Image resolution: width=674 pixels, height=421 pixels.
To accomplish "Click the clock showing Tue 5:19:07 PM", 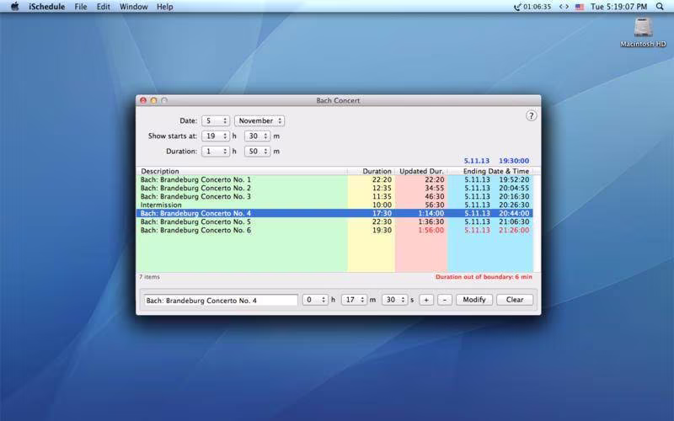I will point(618,7).
